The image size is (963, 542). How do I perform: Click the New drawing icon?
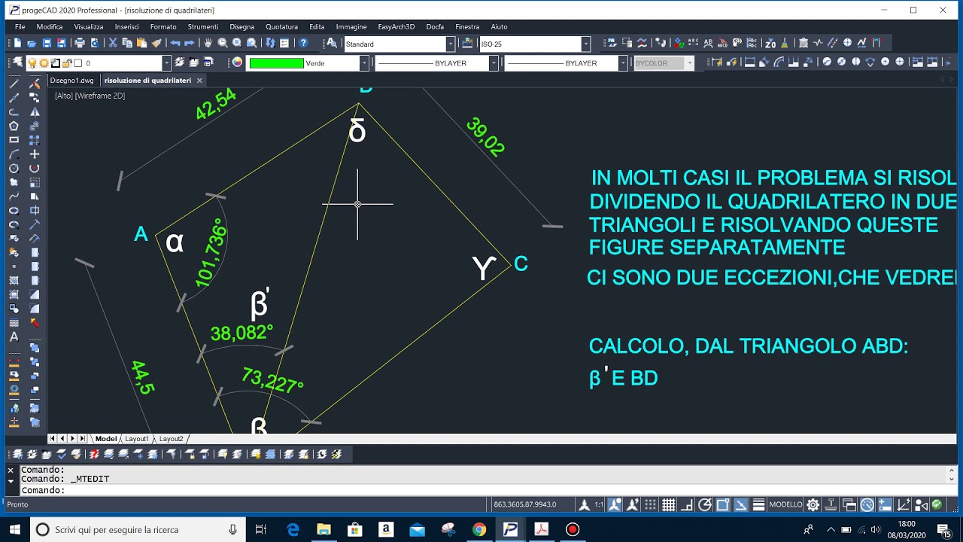(x=17, y=44)
